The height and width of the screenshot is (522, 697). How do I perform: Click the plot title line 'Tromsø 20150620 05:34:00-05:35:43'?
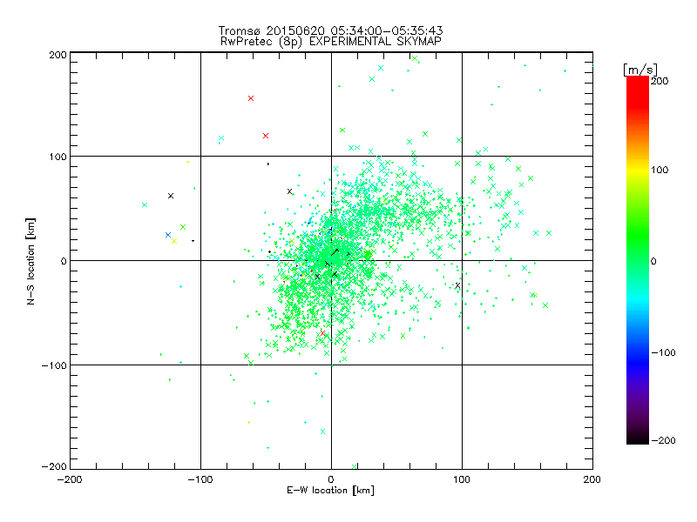pyautogui.click(x=330, y=30)
